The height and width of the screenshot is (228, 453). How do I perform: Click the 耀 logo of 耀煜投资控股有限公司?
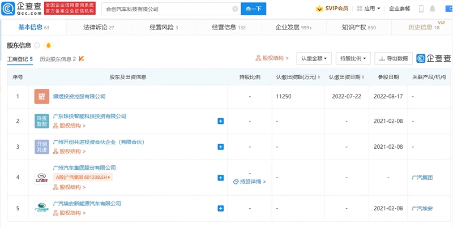click(x=42, y=96)
